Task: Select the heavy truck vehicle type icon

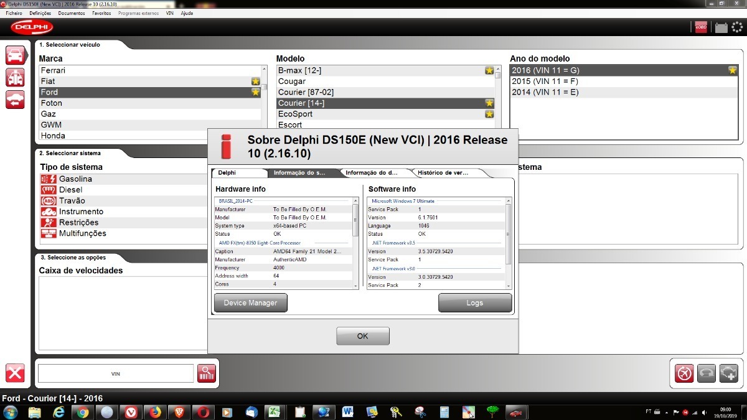Action: point(15,77)
